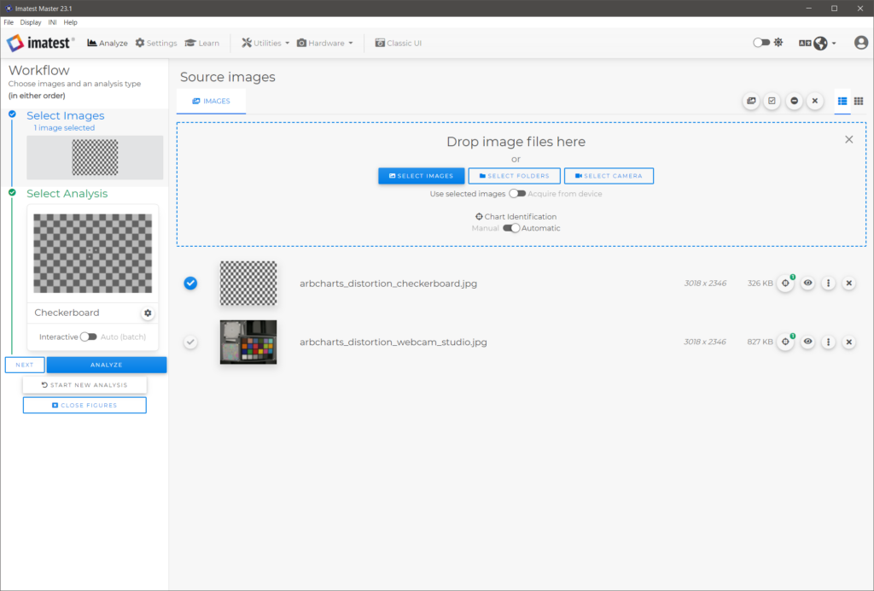Check the webcam_studio image selection checkbox
The width and height of the screenshot is (874, 591).
point(190,342)
